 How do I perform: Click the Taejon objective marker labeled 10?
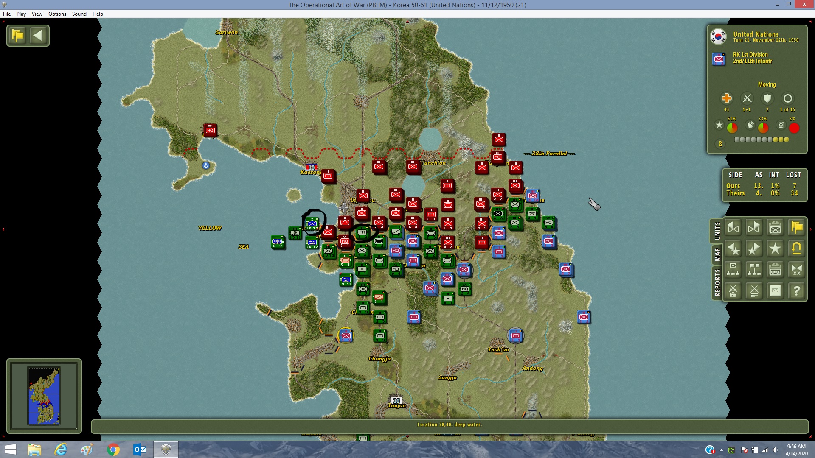coord(396,400)
